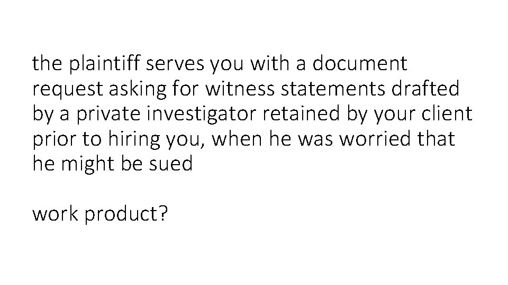Click on the word "statements"
The image size is (508, 285).
[333, 89]
